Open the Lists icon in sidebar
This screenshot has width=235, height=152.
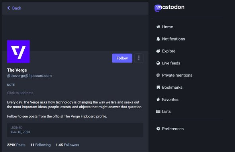pyautogui.click(x=158, y=111)
